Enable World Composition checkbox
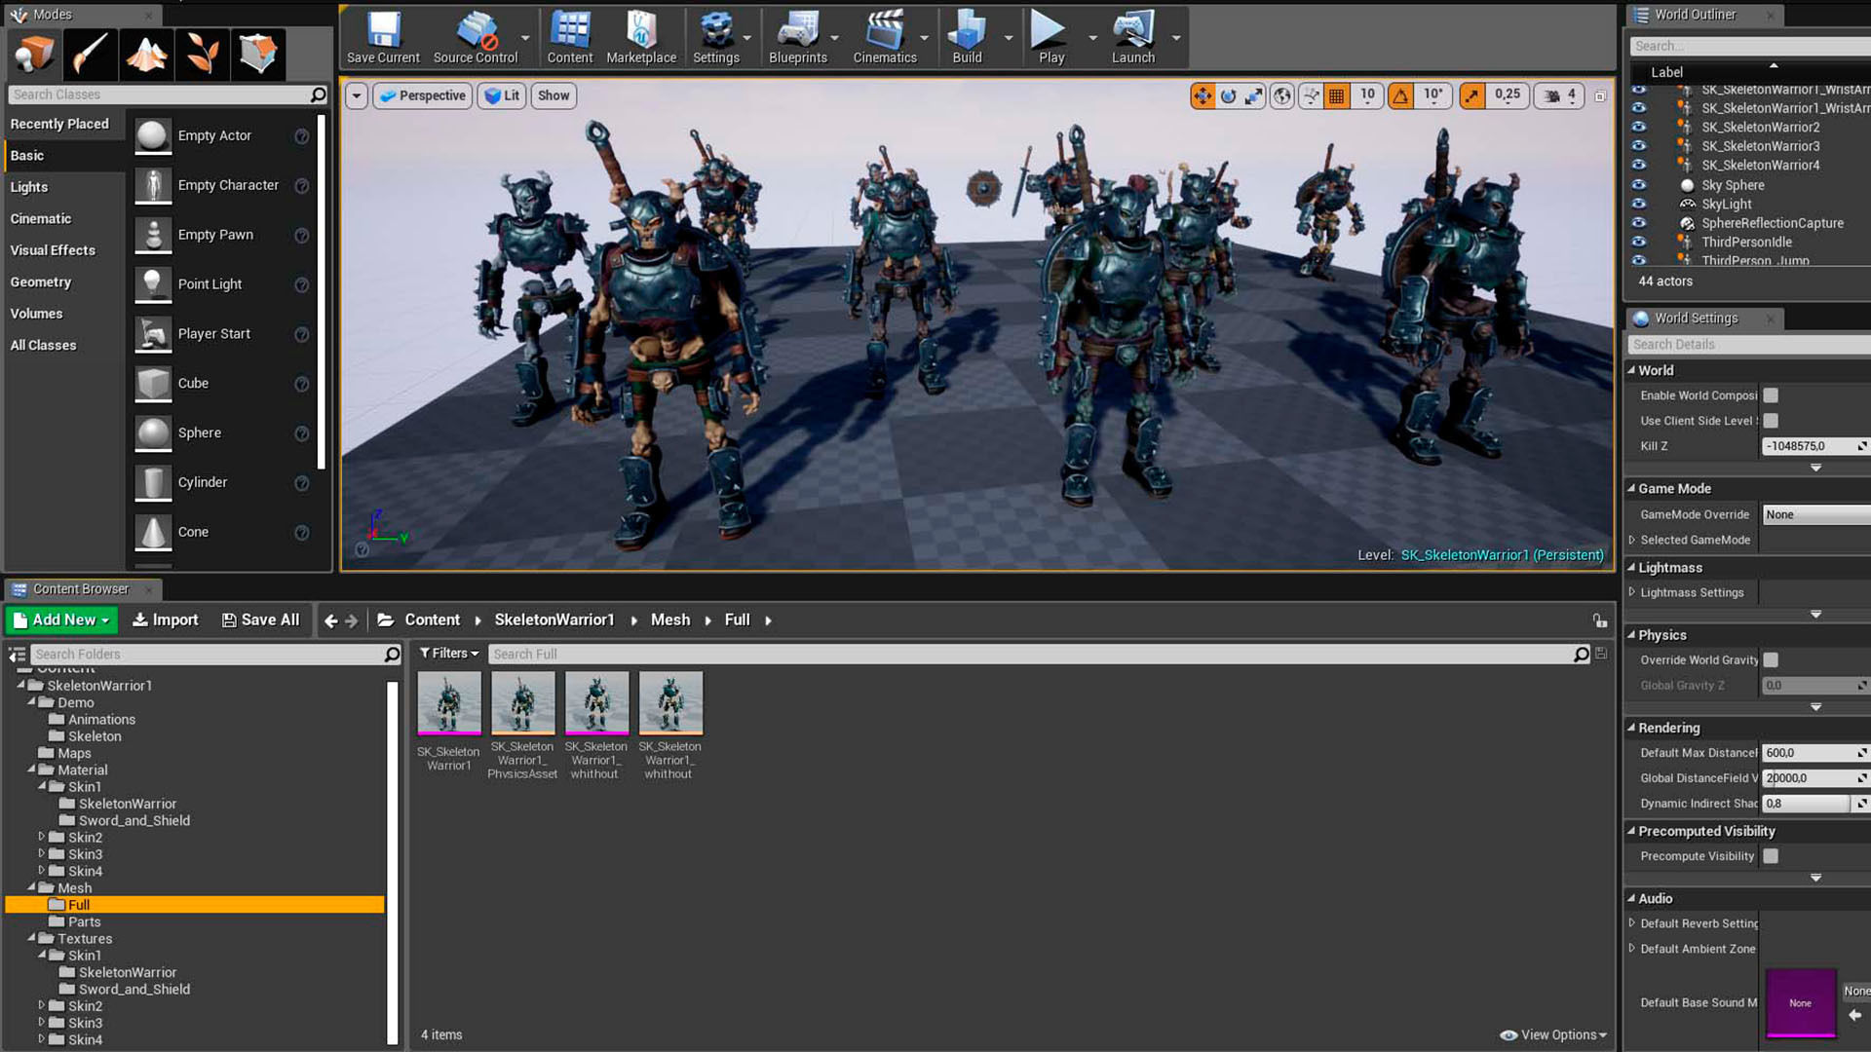This screenshot has height=1052, width=1871. pos(1771,395)
